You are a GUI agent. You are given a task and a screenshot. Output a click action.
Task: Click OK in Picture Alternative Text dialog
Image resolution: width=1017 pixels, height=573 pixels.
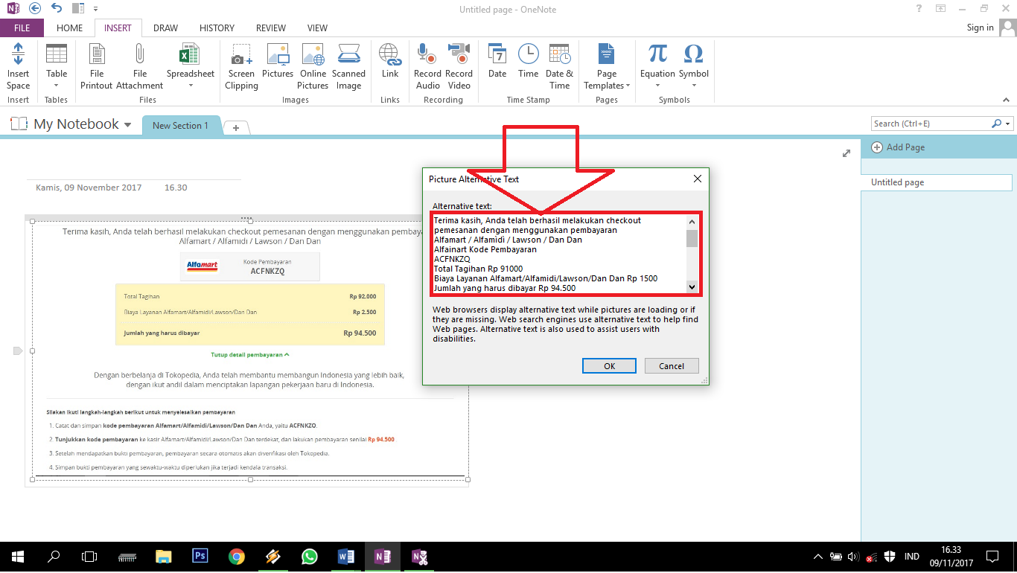(609, 365)
